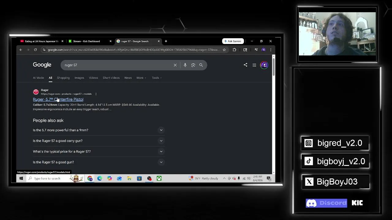Screen dimensions: 392x220
Task: Open the Google apps grid
Action: click(x=254, y=65)
